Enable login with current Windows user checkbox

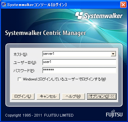[20, 79]
